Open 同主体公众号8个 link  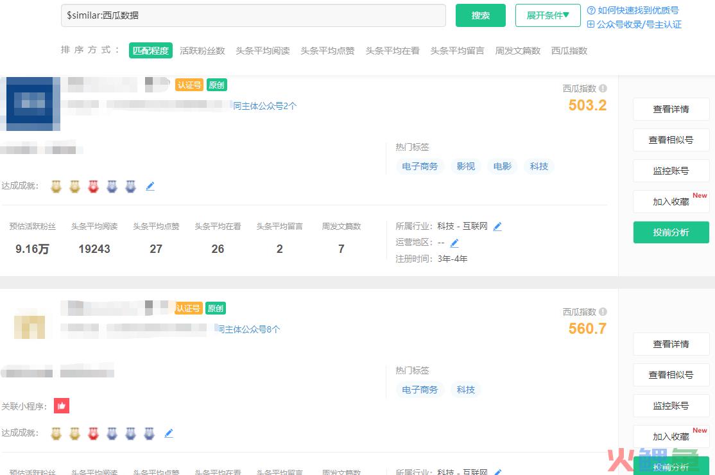click(x=248, y=329)
